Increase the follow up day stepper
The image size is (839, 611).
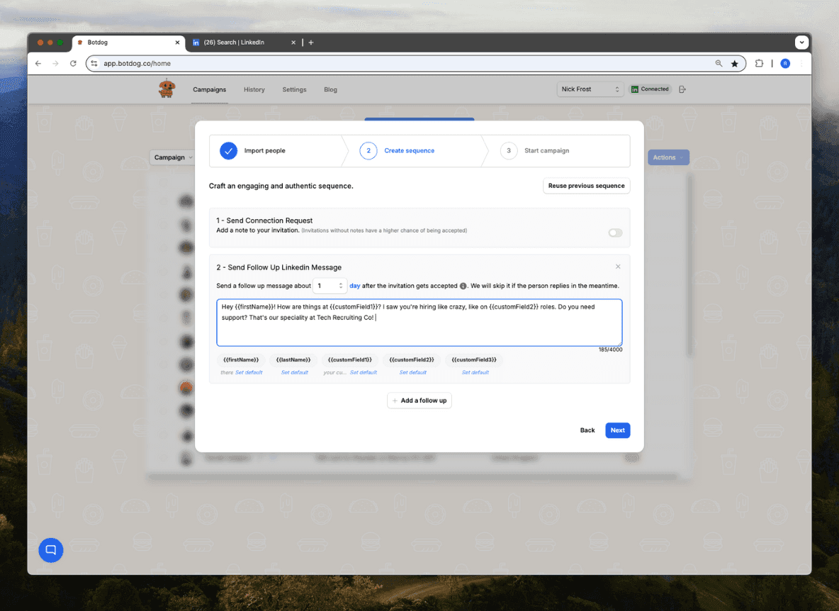click(x=341, y=283)
